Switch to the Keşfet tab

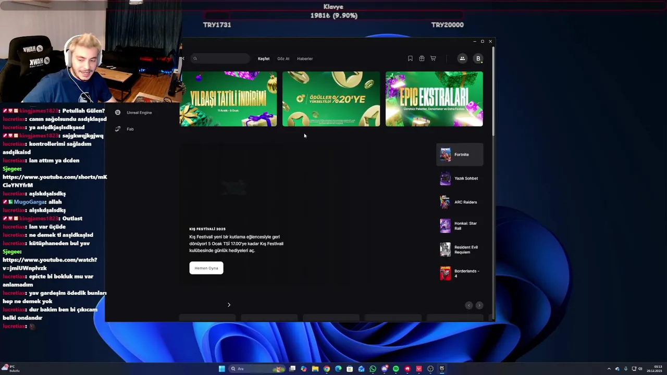point(264,59)
